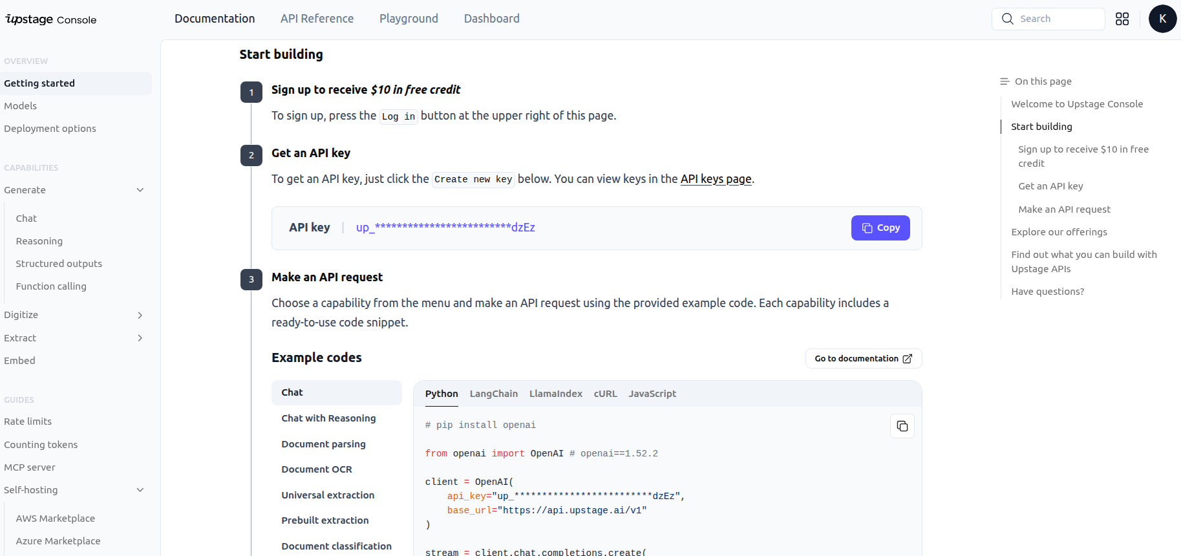The width and height of the screenshot is (1181, 556).
Task: Click the API keys page link
Action: [716, 179]
